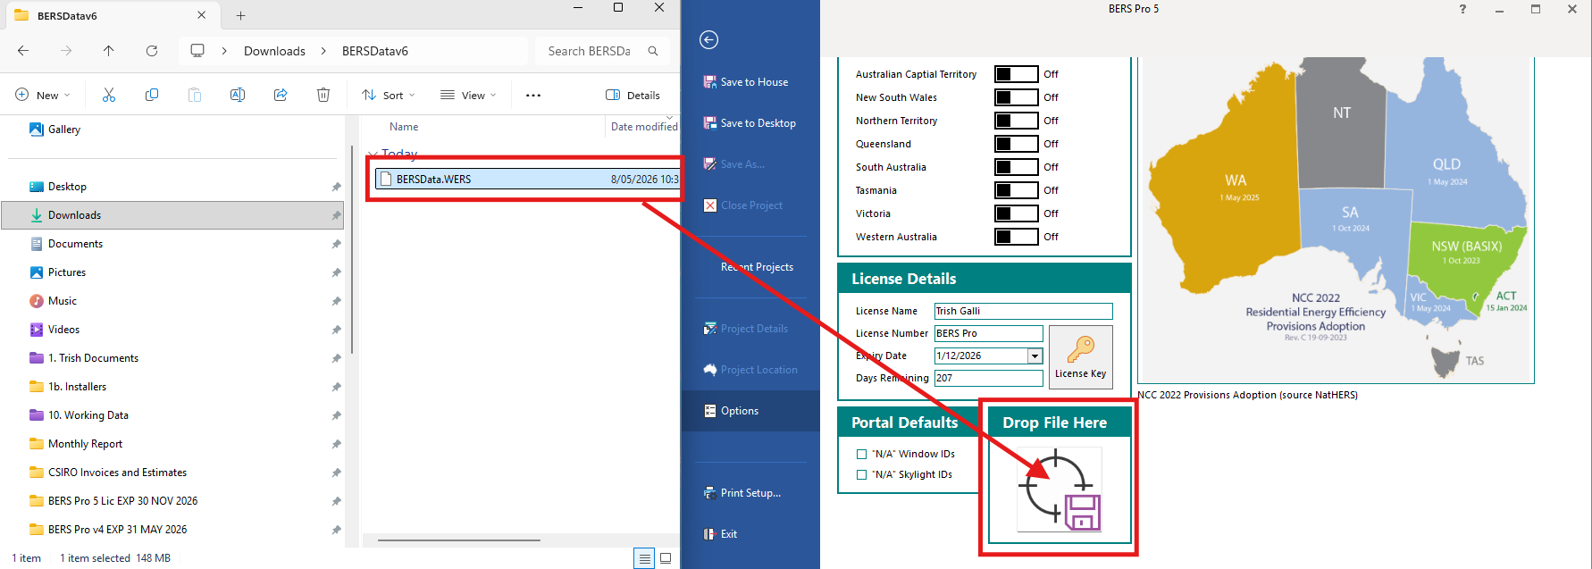Click the Drop File Here target icon
This screenshot has height=569, width=1592.
tap(1060, 490)
